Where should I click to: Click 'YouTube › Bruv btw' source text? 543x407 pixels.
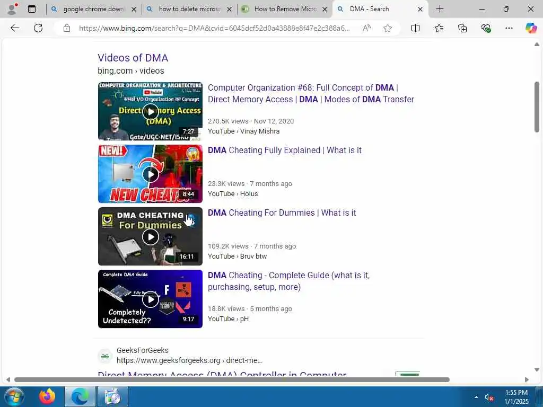[x=237, y=256]
